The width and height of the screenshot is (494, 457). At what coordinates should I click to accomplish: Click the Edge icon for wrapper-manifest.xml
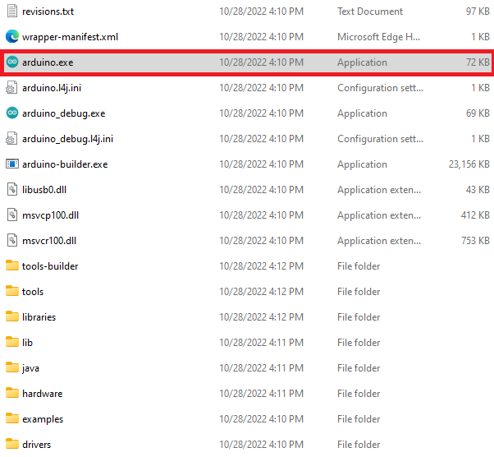[x=12, y=37]
